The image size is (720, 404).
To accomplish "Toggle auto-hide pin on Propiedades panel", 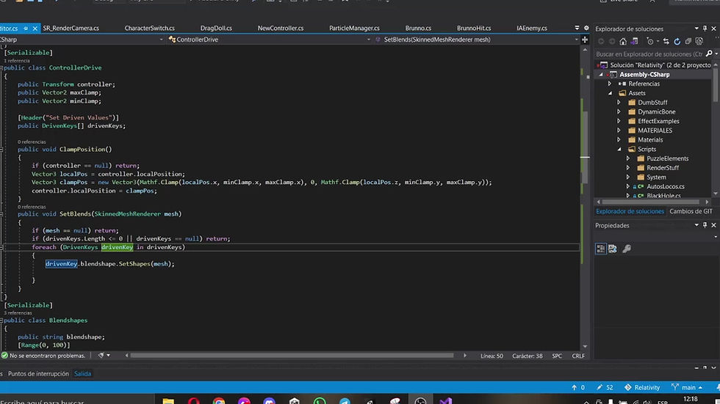I will click(x=705, y=225).
